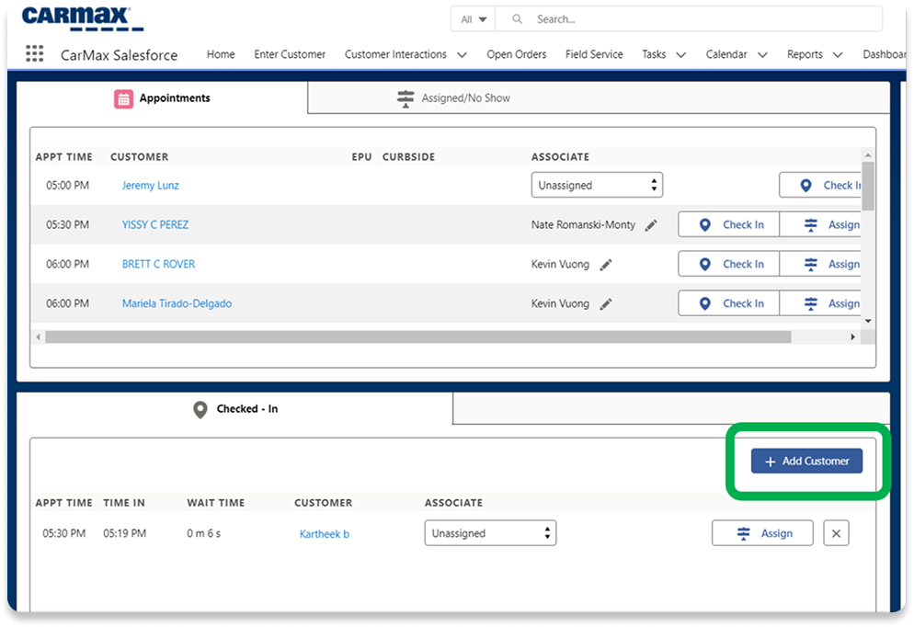This screenshot has height=627, width=914.
Task: Click the Checked-In location pin icon
Action: [200, 410]
